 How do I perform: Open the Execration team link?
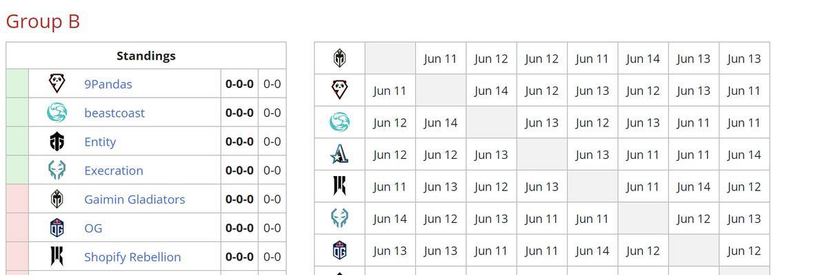coord(114,170)
